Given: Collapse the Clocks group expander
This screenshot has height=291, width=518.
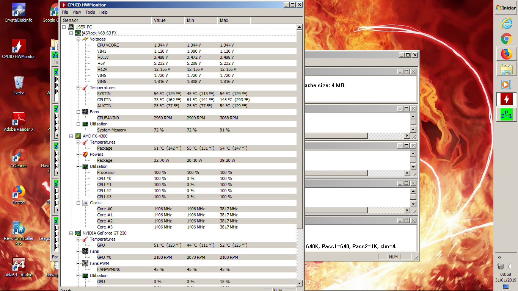Looking at the screenshot, I should click(78, 203).
